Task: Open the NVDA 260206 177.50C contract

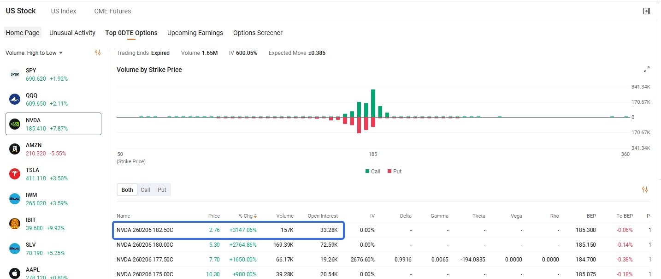Action: point(145,259)
